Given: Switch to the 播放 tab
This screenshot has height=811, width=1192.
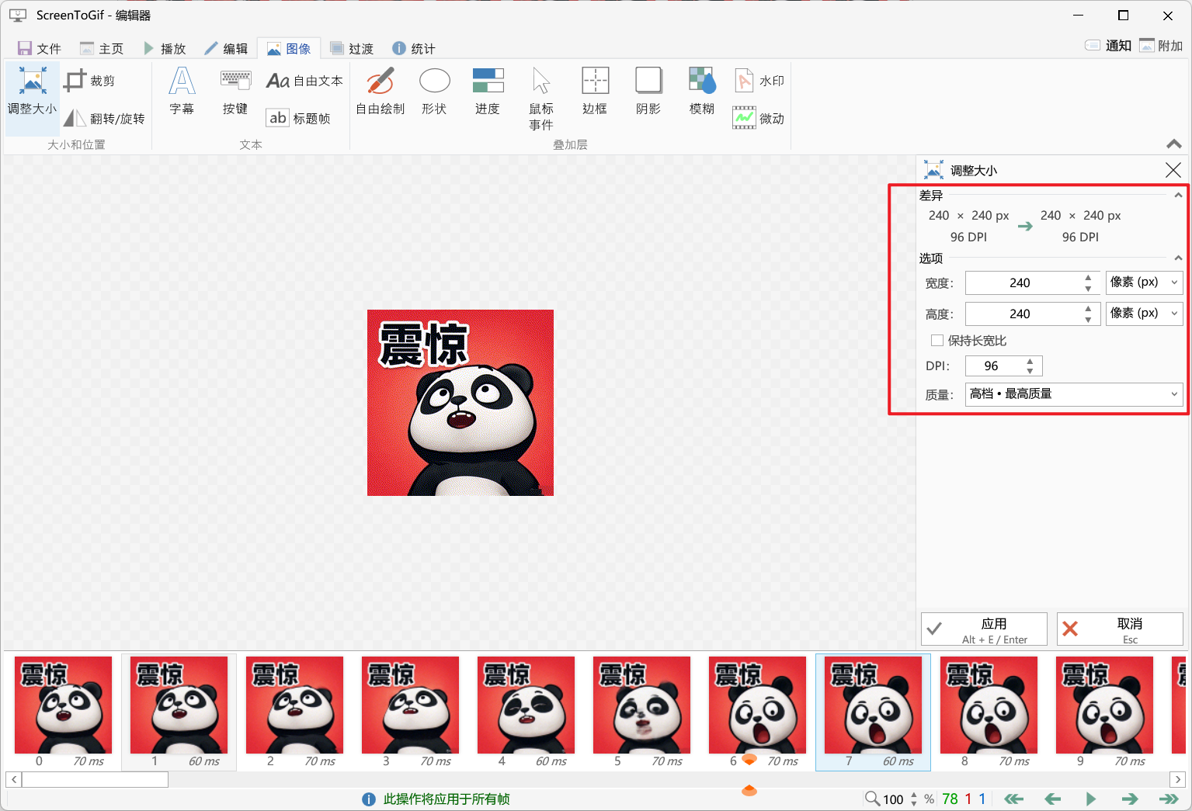Looking at the screenshot, I should point(165,48).
